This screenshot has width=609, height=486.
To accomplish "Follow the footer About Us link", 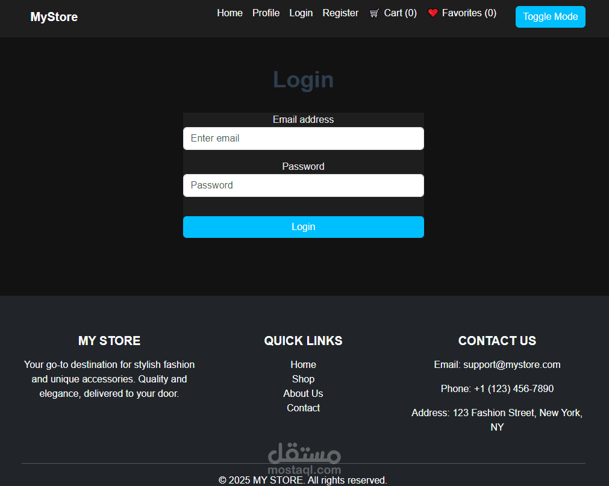I will (x=303, y=393).
